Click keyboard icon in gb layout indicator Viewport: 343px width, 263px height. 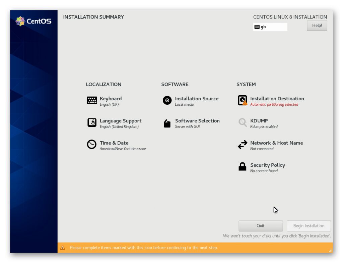pos(257,27)
